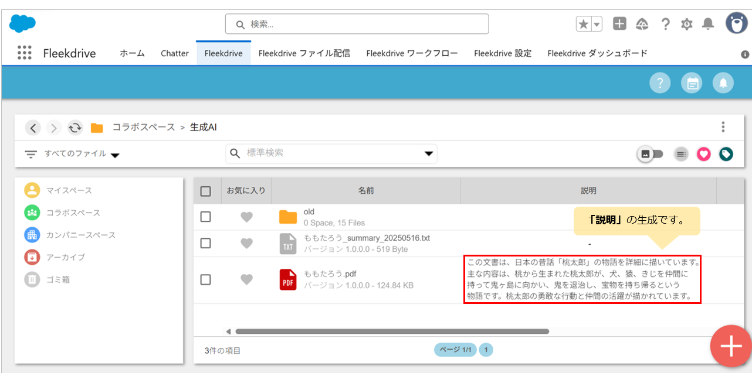Click the info icon beside navigation tabs

745,54
